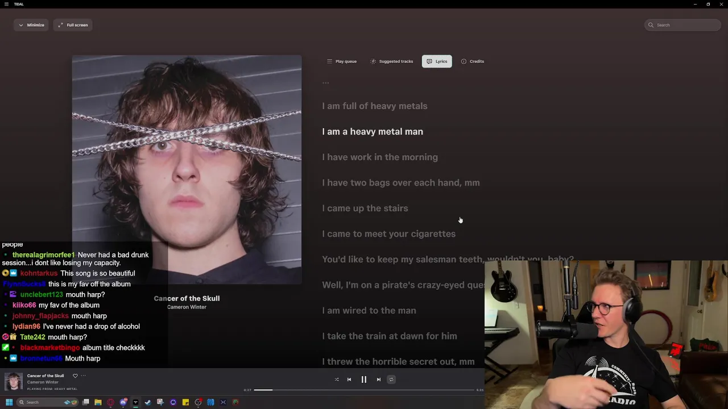This screenshot has height=409, width=728.
Task: Go back to the previous track
Action: [349, 379]
